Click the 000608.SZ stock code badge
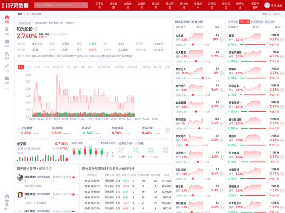The height and width of the screenshot is (213, 285). [x=25, y=23]
